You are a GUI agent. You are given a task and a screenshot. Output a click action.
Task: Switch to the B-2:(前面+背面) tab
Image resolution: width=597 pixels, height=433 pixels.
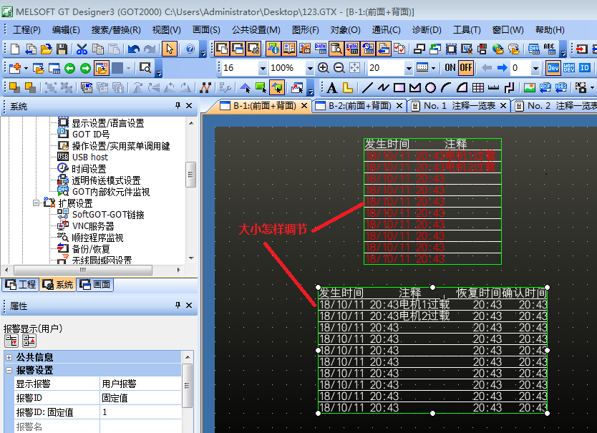pos(359,105)
